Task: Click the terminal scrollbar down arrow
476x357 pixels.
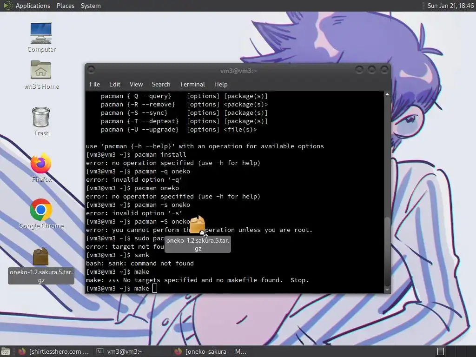Action: (x=387, y=290)
